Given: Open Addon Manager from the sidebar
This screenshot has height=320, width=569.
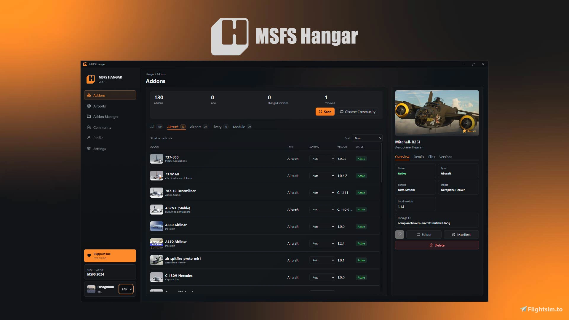Looking at the screenshot, I should click(x=110, y=117).
